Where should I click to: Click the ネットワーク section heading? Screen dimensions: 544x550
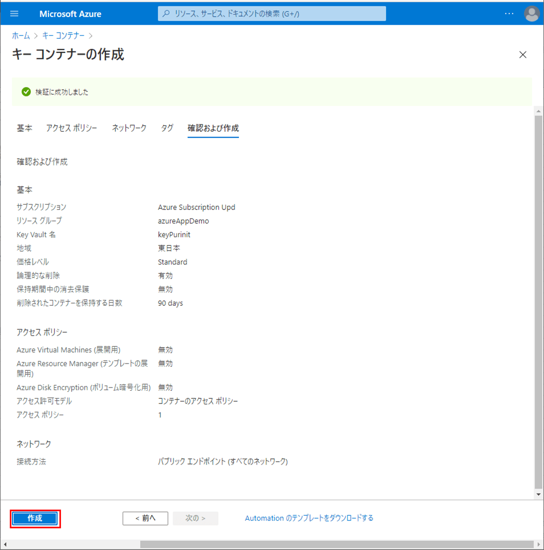[34, 444]
